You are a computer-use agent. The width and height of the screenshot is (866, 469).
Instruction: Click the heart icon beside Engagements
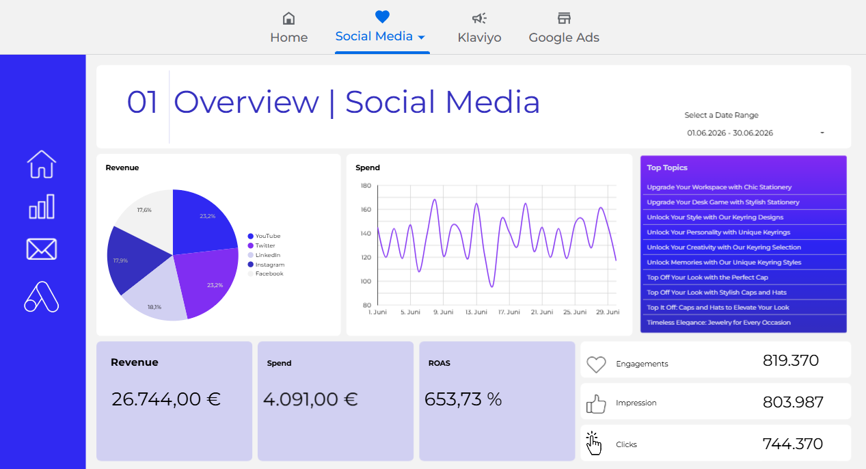[x=597, y=364]
